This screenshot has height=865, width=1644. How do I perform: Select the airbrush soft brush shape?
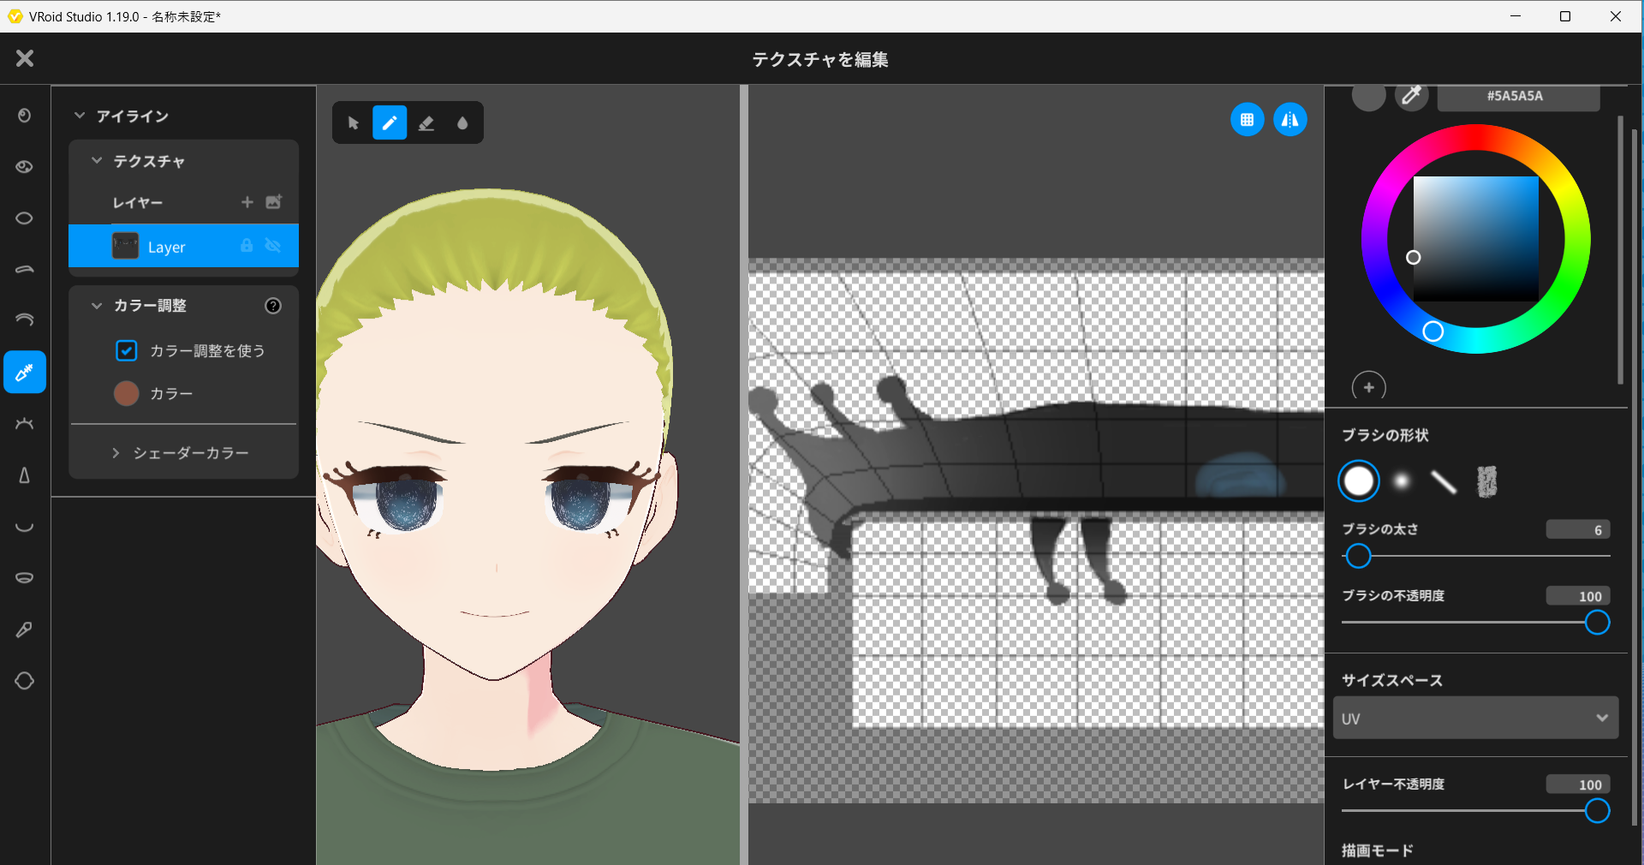pos(1401,482)
